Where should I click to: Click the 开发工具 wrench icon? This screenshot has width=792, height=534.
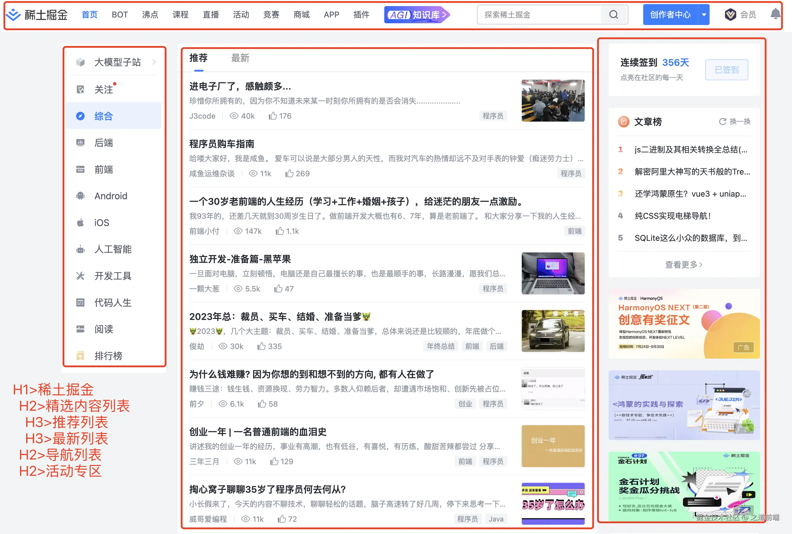pyautogui.click(x=80, y=276)
